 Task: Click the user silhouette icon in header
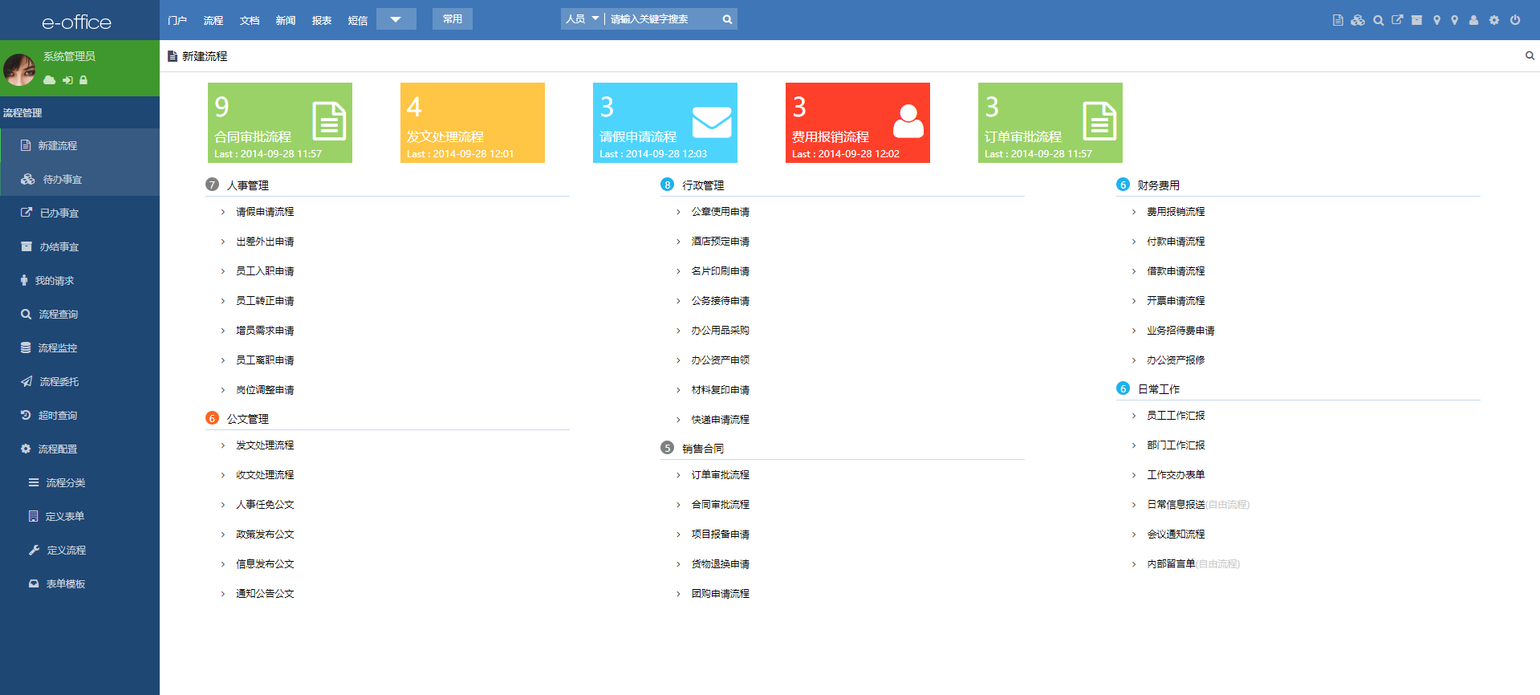1473,20
